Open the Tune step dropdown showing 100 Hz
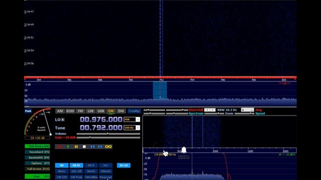 [x=131, y=128]
